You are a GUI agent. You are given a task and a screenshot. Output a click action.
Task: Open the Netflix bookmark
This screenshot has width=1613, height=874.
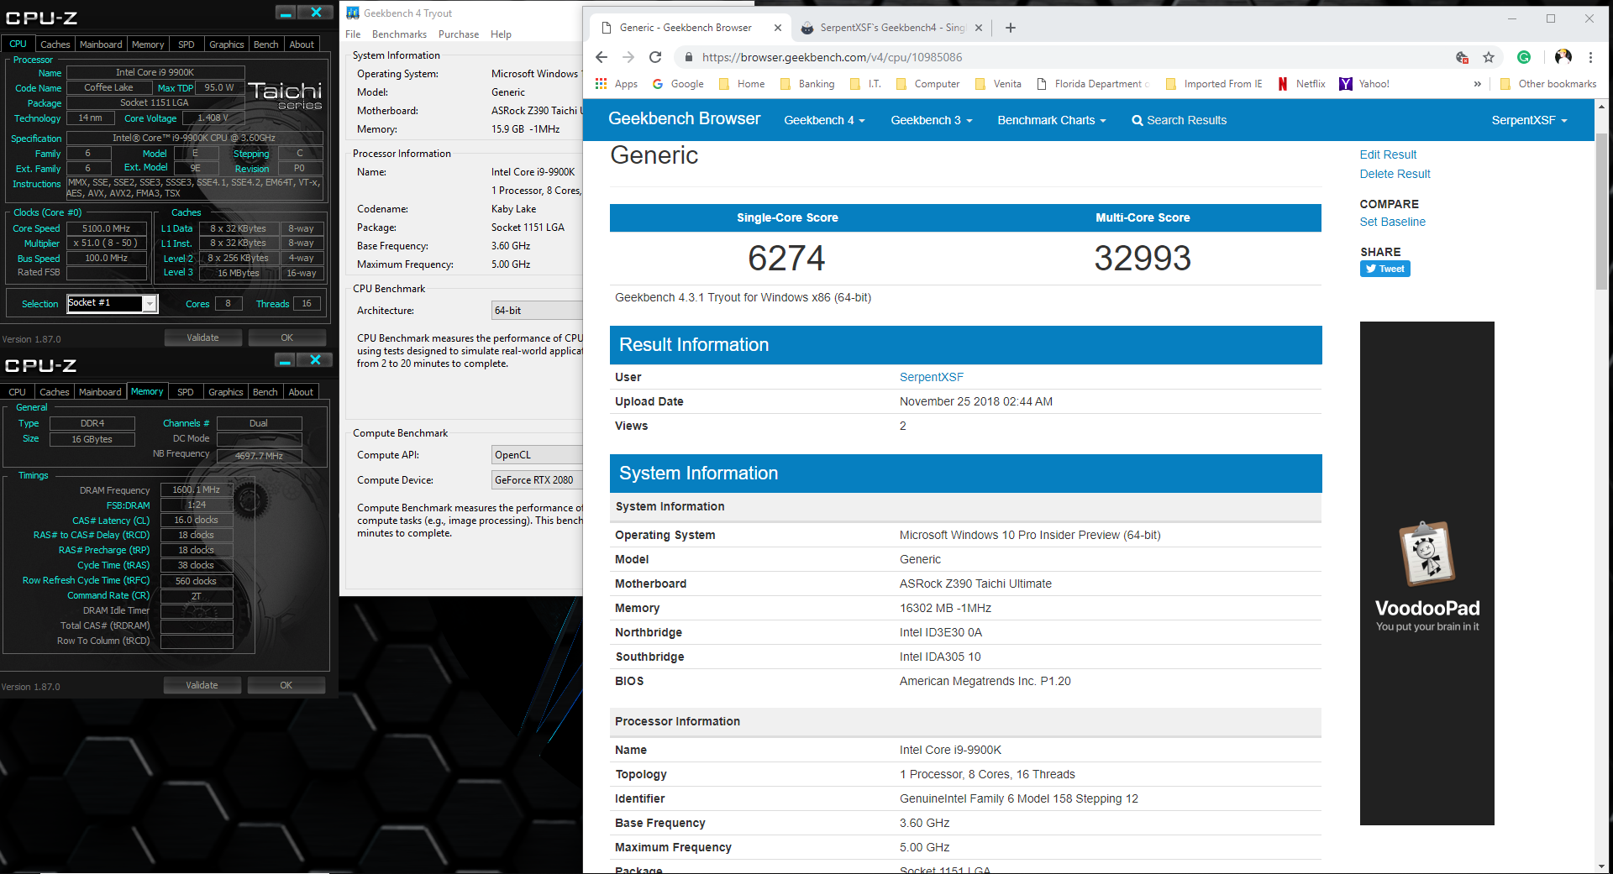point(1301,84)
